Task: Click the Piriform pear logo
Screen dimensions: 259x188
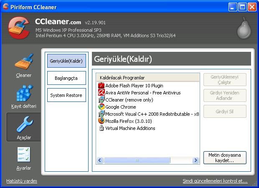Action: (244, 28)
